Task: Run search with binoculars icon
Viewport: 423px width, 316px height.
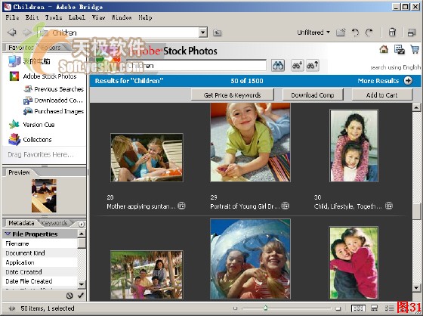Action: point(278,65)
